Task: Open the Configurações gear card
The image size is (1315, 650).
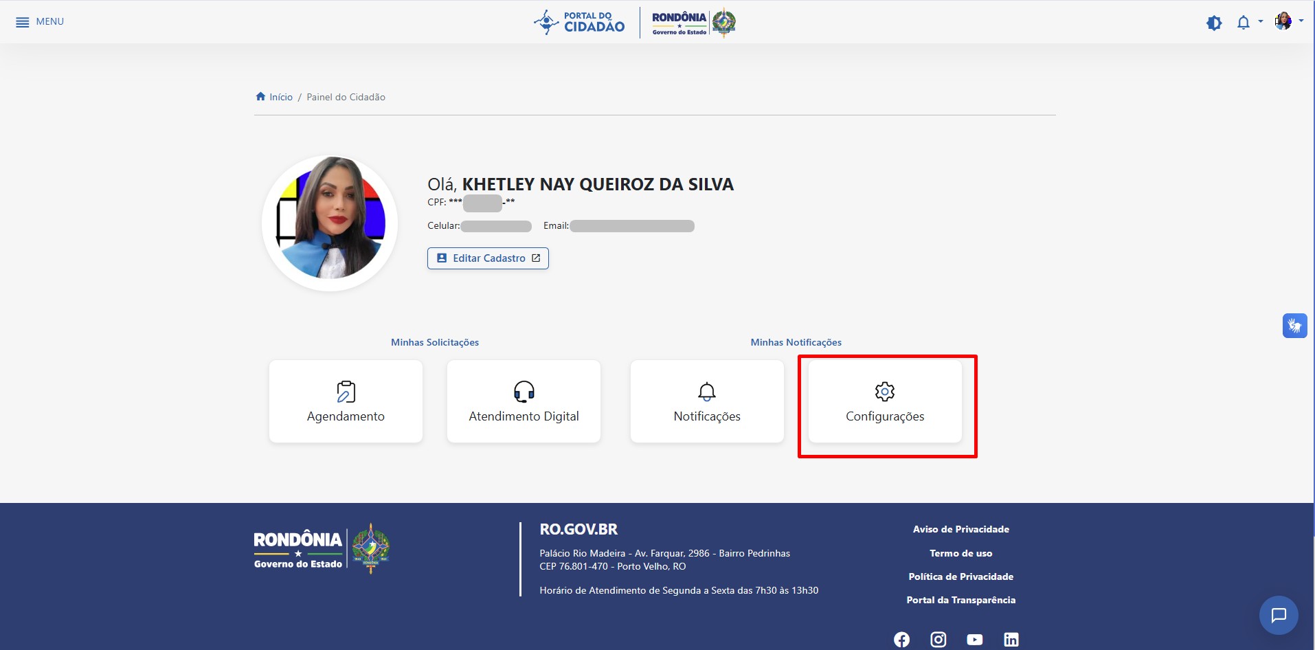Action: point(885,401)
